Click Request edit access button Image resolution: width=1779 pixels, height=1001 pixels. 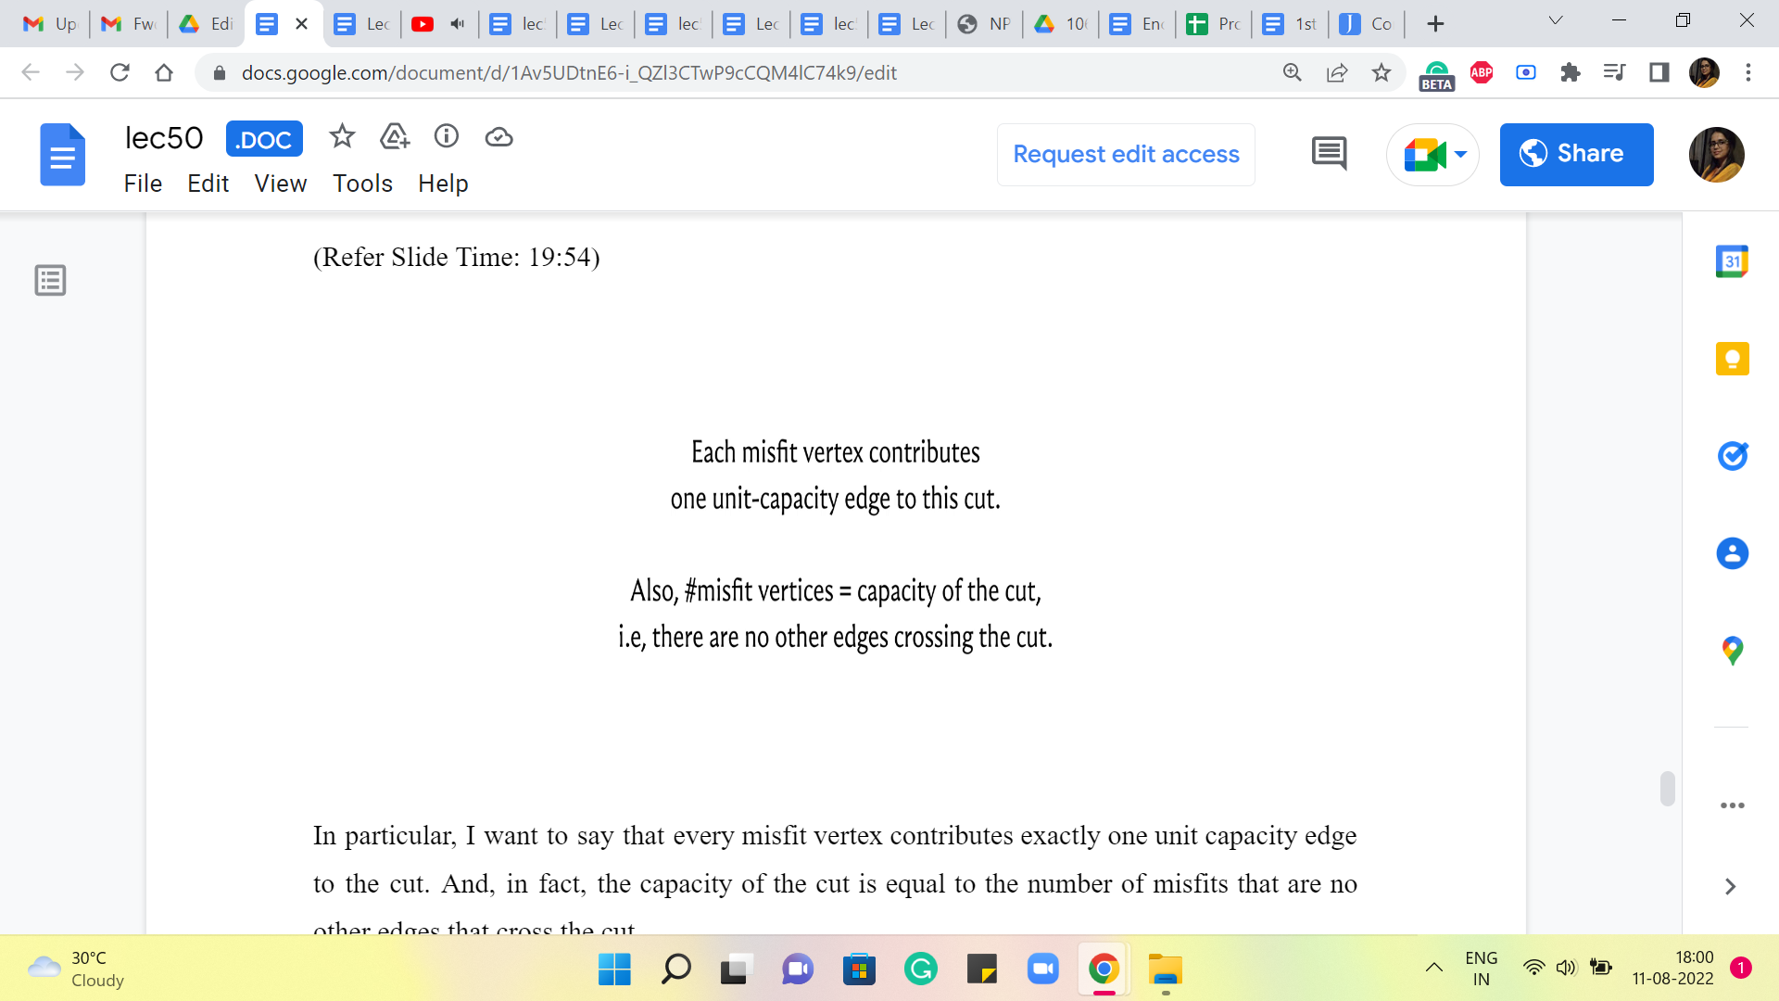1126,154
